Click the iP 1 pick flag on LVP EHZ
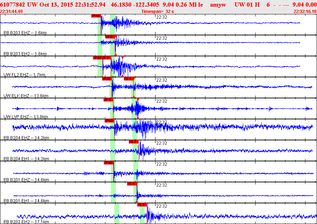317x224 pixels. coord(108,100)
